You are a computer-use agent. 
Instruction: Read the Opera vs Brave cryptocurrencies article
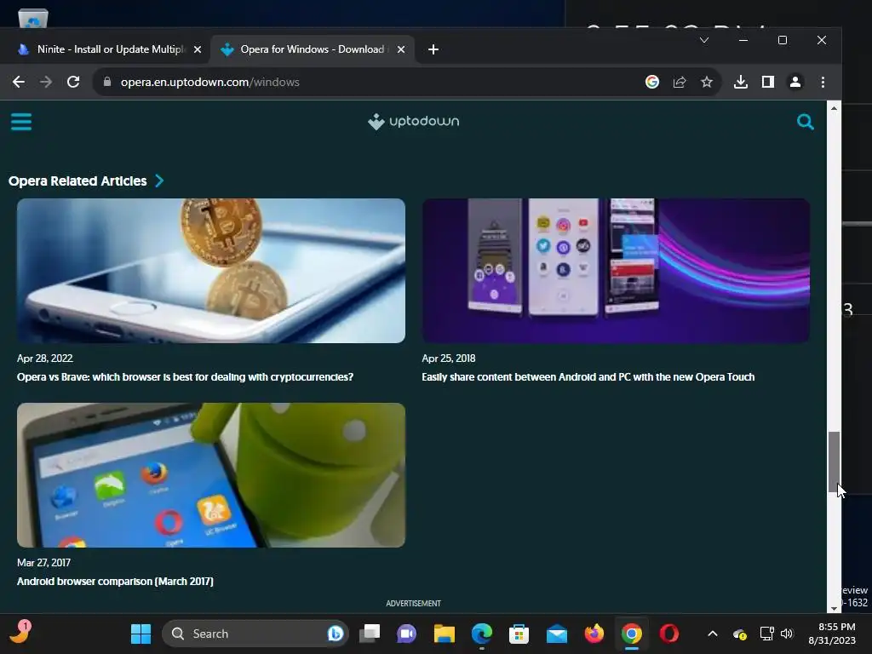click(185, 377)
